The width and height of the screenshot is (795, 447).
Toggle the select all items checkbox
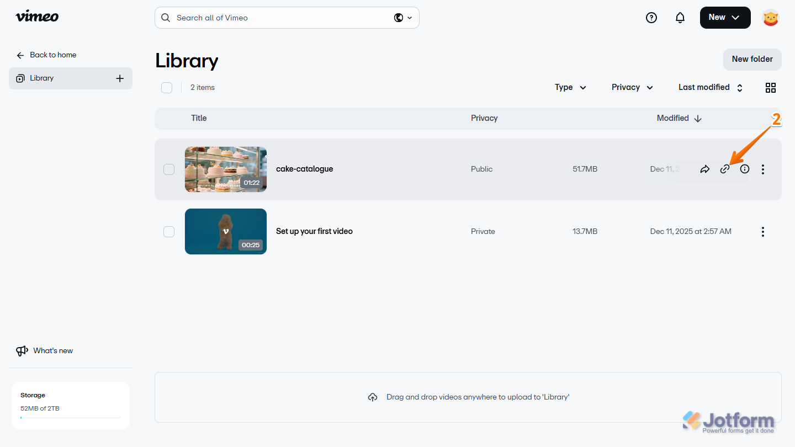(x=167, y=87)
